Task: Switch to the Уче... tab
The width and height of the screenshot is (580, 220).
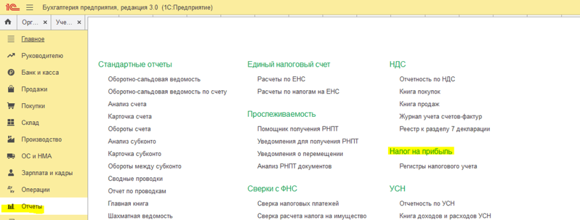Action: click(64, 22)
